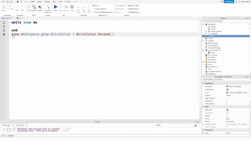The width and height of the screenshot is (251, 141).
Task: Click Expand All Folds action
Action: [x=133, y=9]
